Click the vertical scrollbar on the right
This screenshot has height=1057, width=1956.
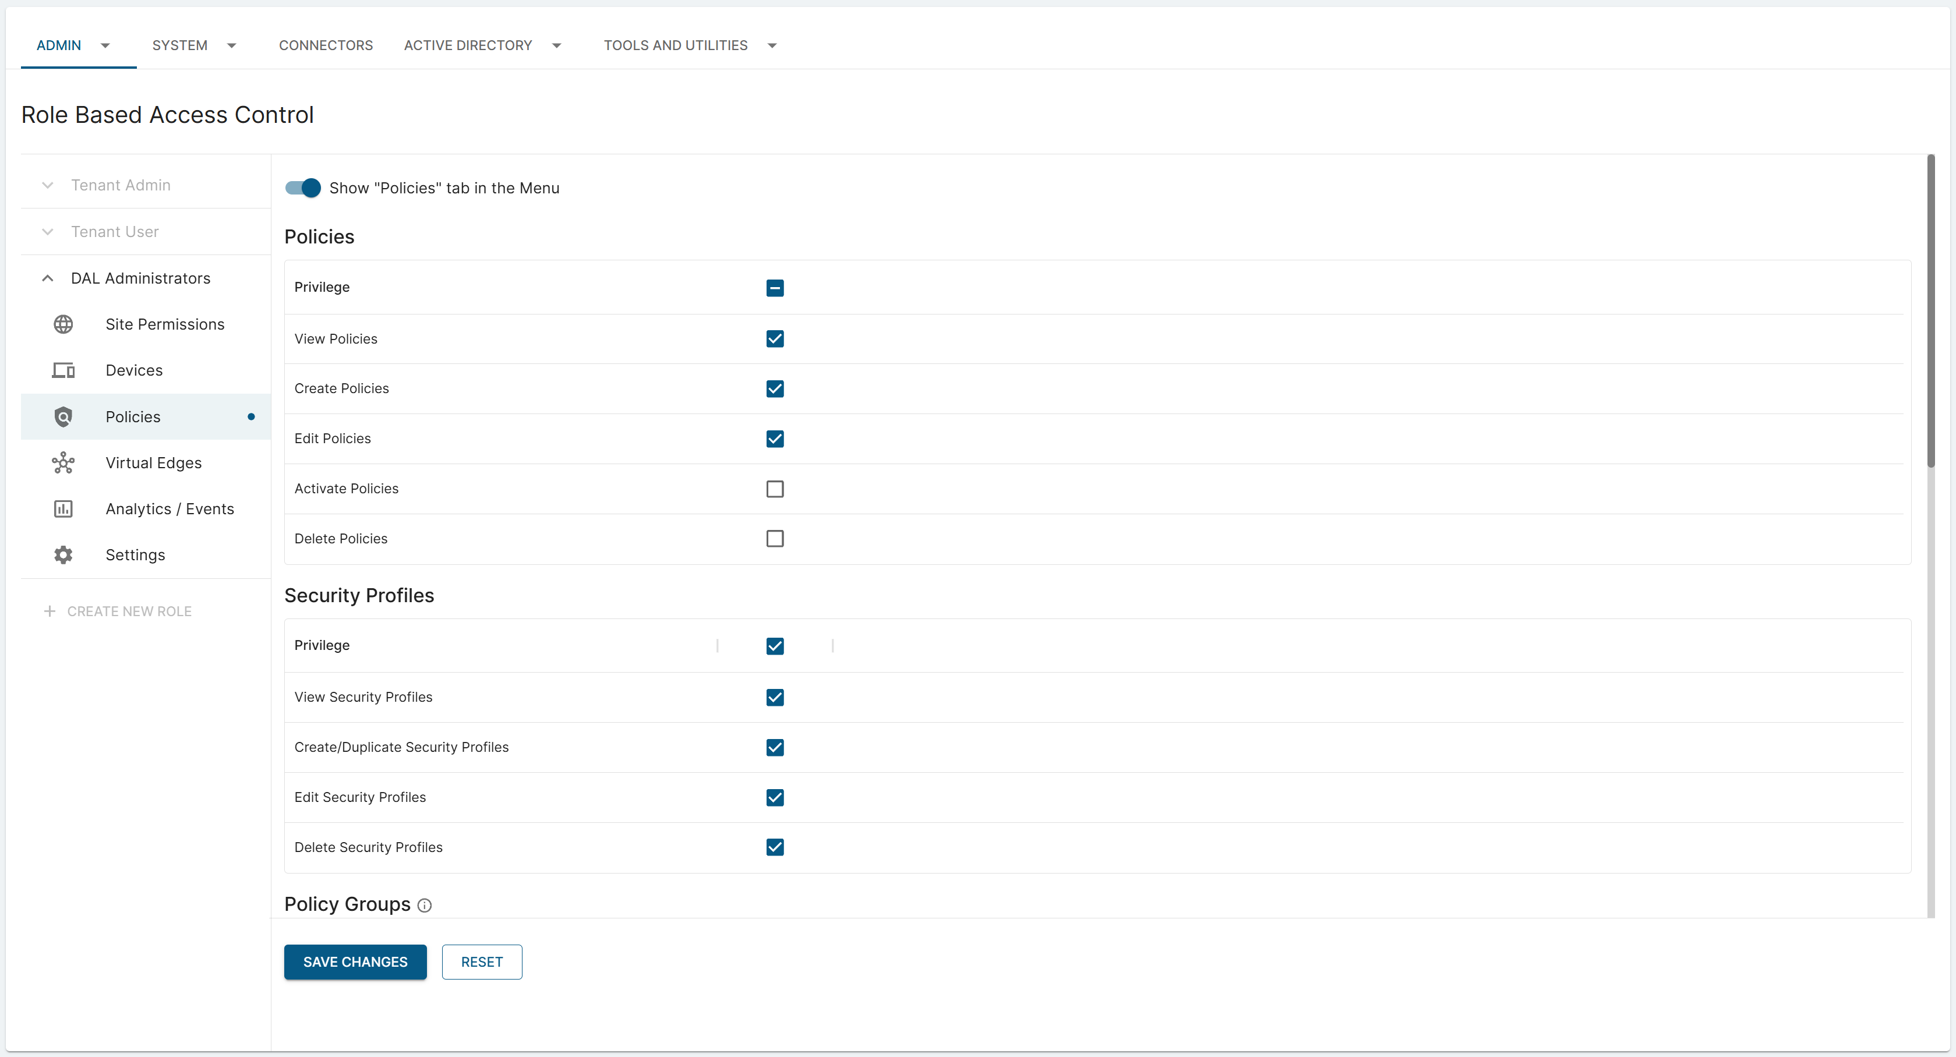click(1930, 312)
